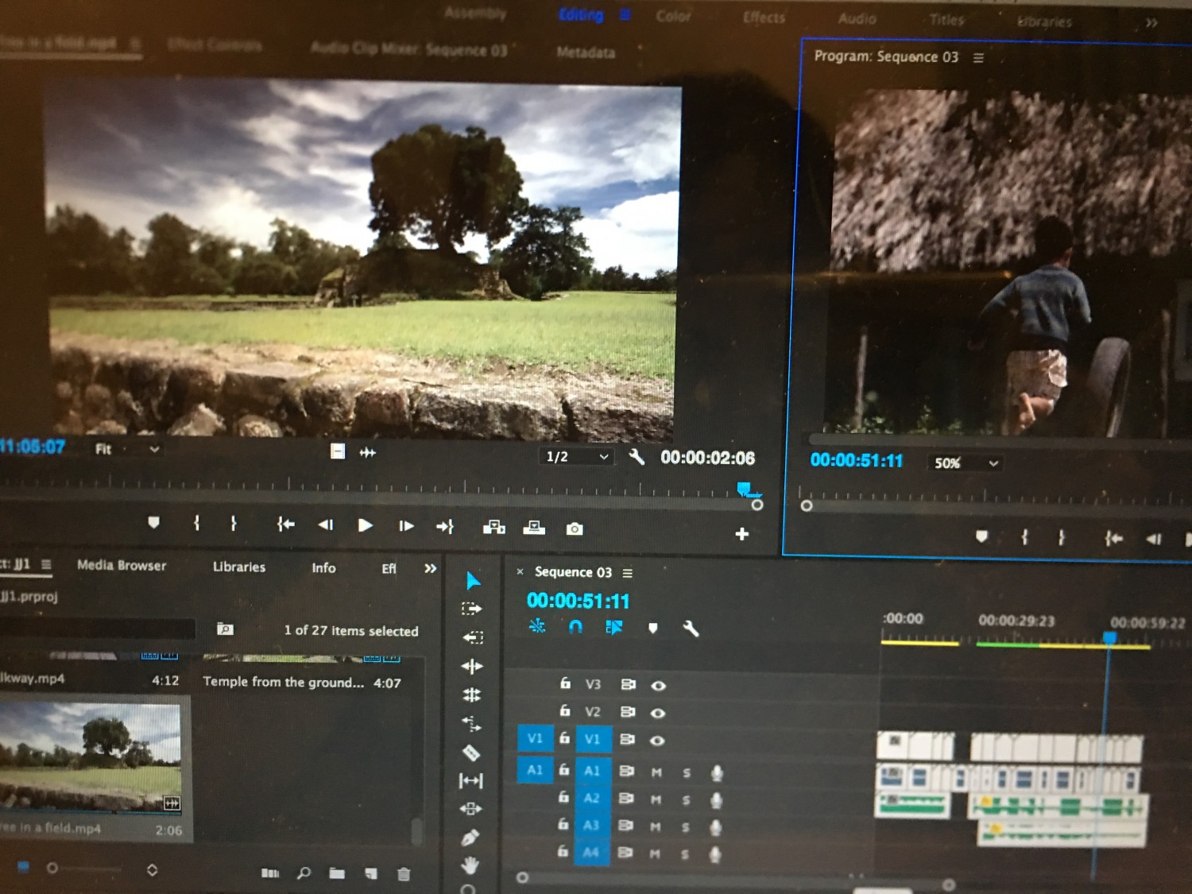Viewport: 1192px width, 894px height.
Task: Switch to Media Browser tab
Action: (122, 565)
